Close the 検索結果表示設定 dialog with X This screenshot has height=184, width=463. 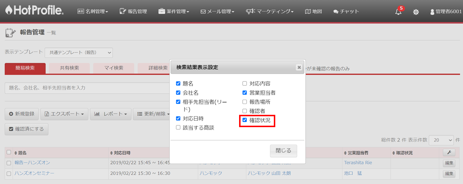point(299,67)
